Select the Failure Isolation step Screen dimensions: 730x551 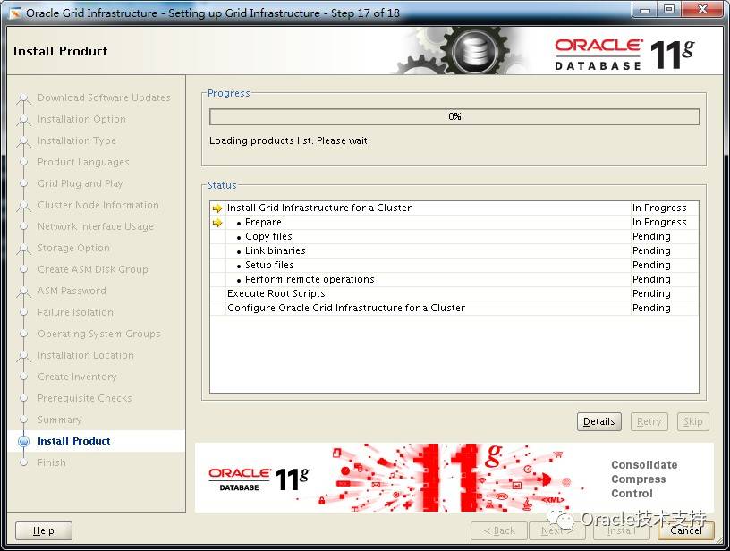coord(75,312)
